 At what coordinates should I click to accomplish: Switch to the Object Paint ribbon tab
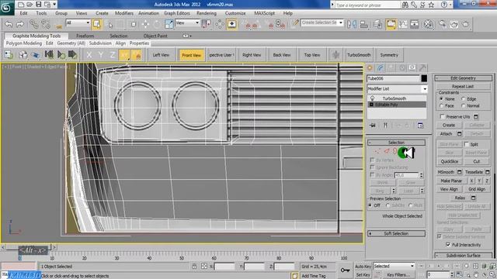[x=155, y=36]
